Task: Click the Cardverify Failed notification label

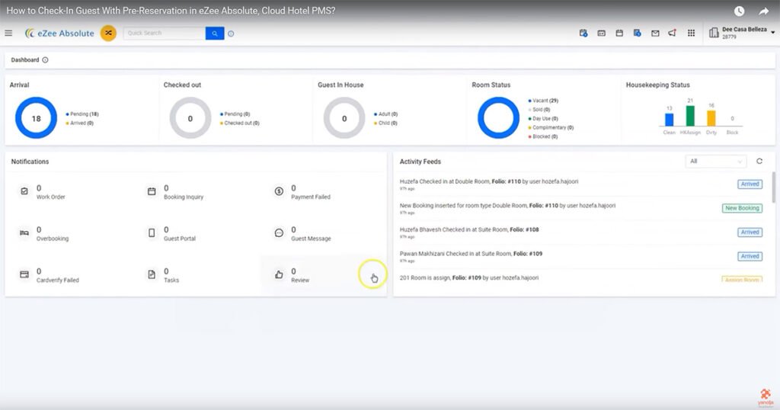Action: (x=58, y=280)
